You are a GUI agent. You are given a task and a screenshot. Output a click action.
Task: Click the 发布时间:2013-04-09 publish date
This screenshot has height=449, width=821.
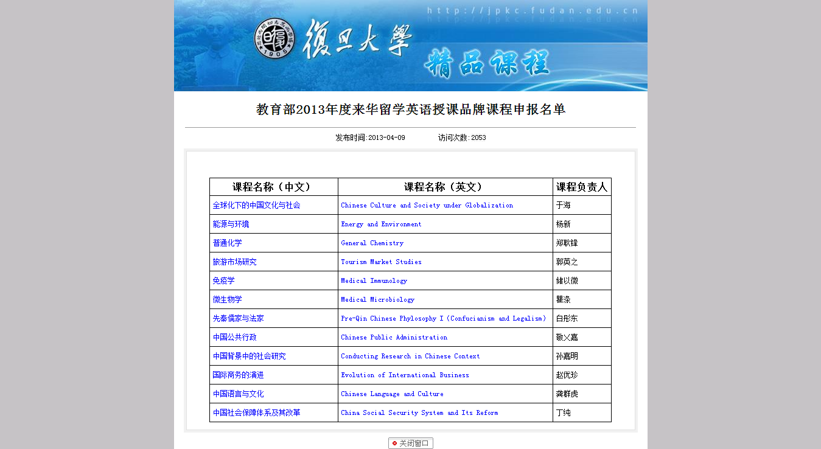(x=370, y=138)
